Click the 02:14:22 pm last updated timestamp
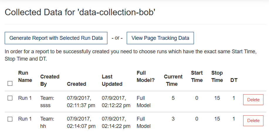The image size is (269, 132). tap(116, 126)
